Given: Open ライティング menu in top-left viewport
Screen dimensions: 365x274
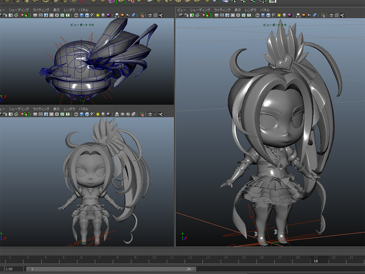Looking at the screenshot, I should [41, 10].
